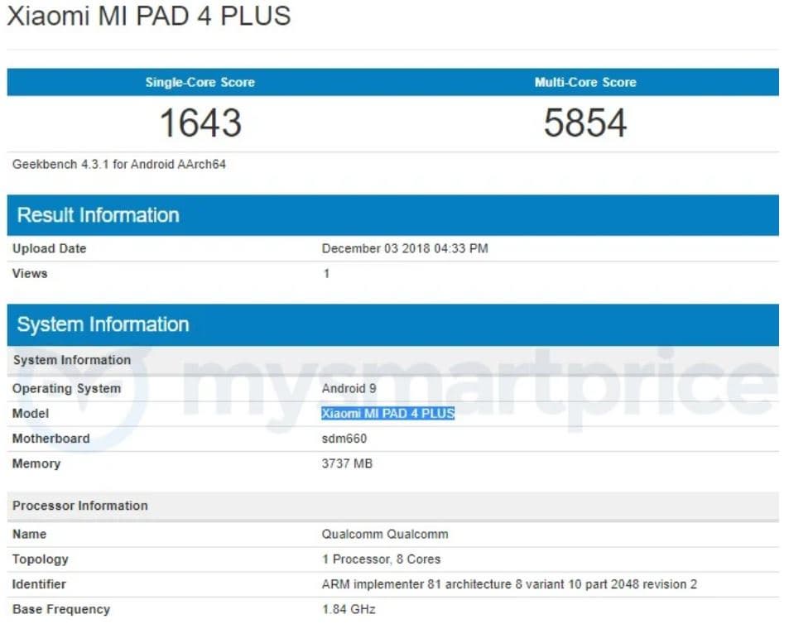Click the 'Model' row label

pos(31,413)
